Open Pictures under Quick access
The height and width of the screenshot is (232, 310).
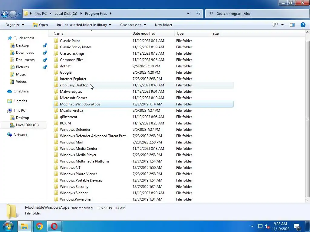point(22,67)
